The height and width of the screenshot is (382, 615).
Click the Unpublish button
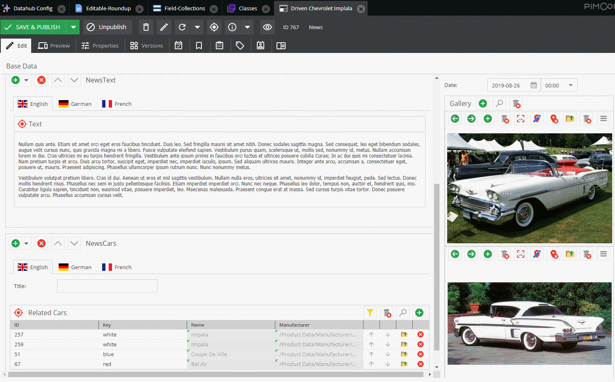[x=107, y=27]
